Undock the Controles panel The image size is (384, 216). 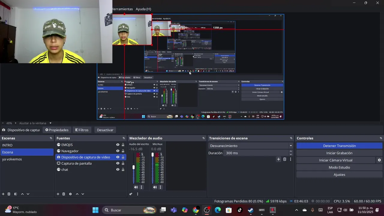[x=381, y=138]
